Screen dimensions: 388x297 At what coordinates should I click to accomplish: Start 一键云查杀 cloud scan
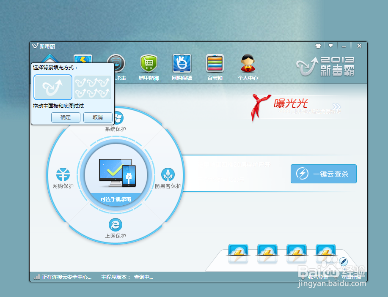324,174
